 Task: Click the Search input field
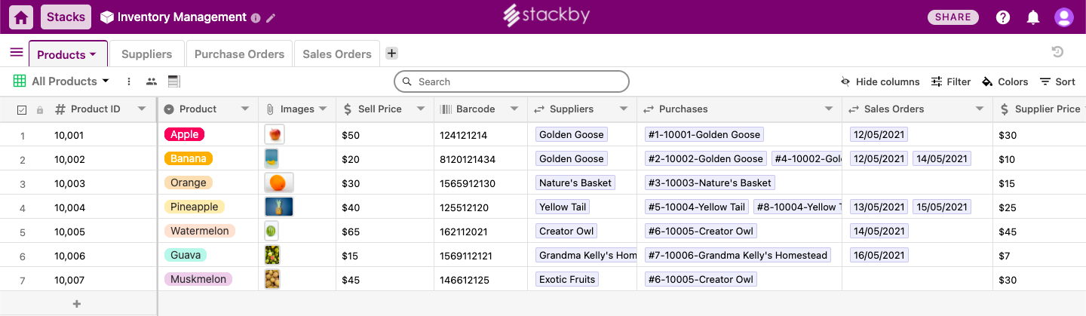tap(511, 81)
